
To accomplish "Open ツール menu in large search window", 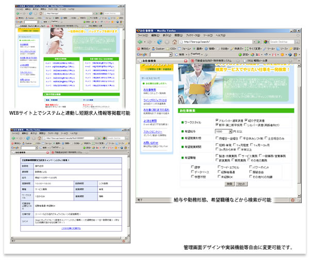I will [x=208, y=36].
